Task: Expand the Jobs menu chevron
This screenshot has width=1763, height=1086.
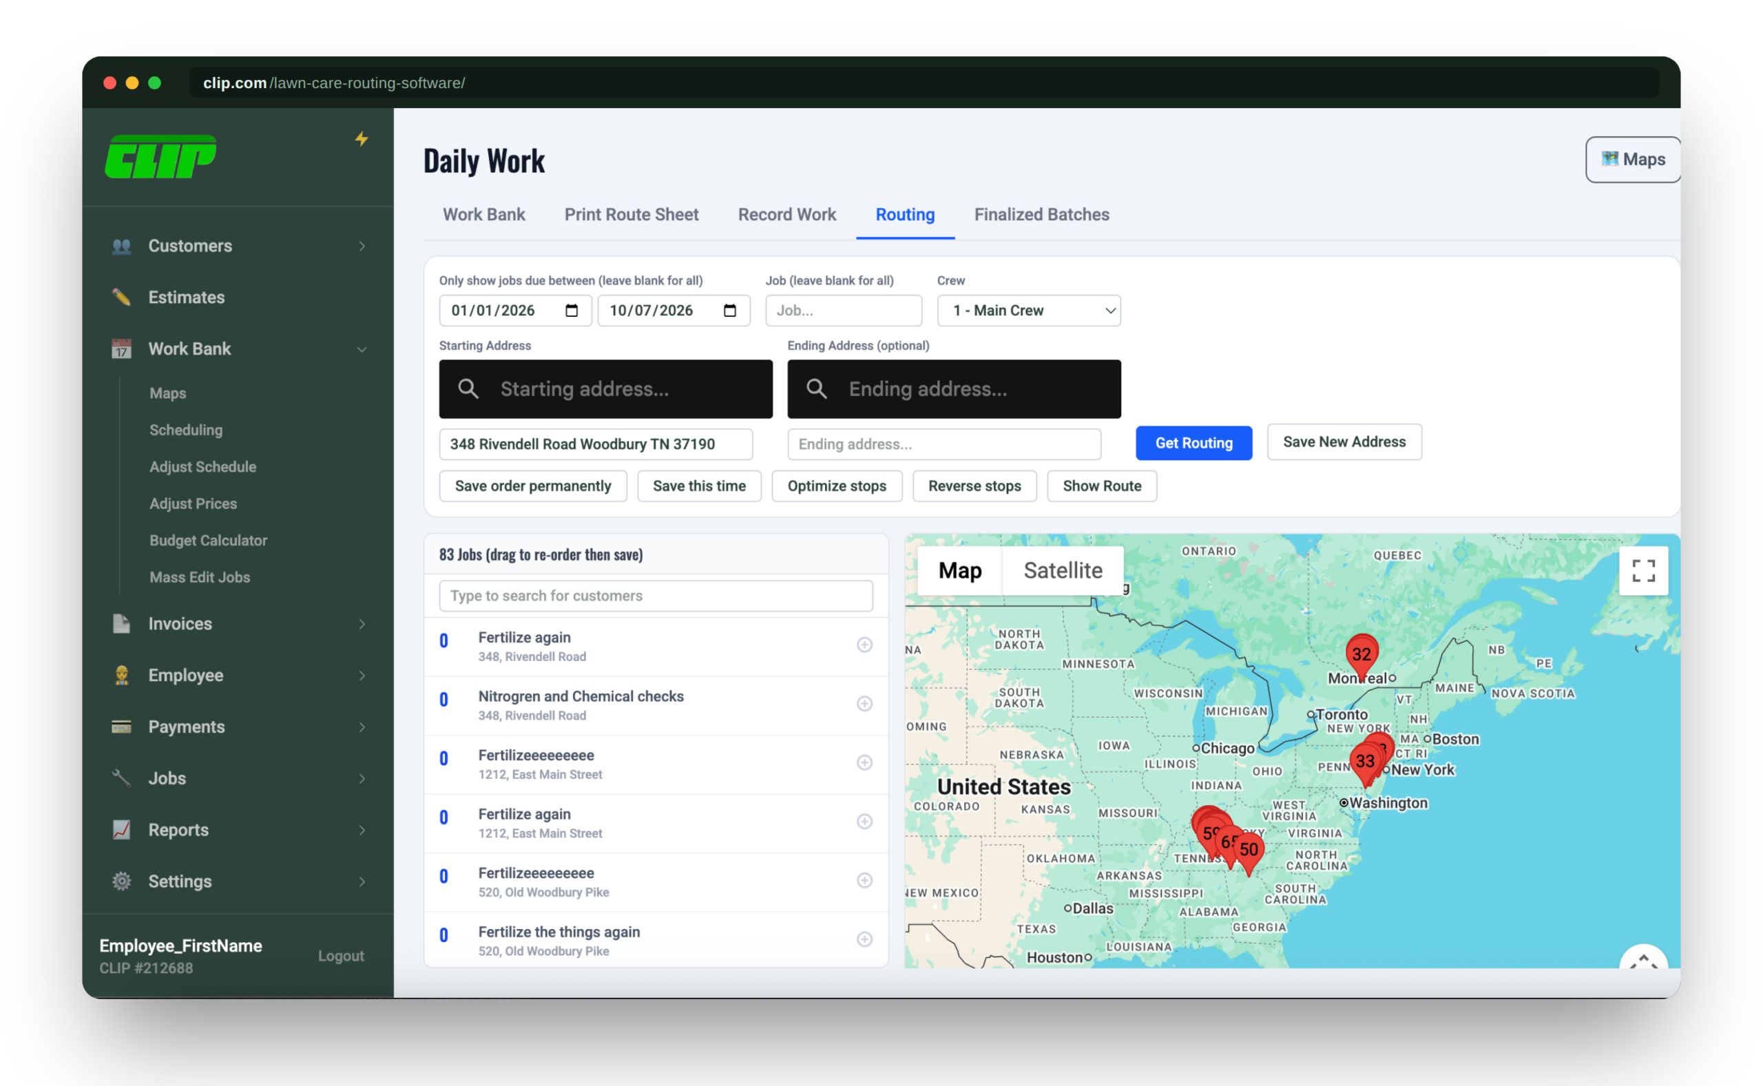Action: click(362, 779)
